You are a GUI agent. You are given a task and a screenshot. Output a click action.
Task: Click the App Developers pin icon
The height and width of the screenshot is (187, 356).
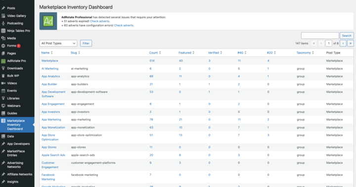[3, 144]
